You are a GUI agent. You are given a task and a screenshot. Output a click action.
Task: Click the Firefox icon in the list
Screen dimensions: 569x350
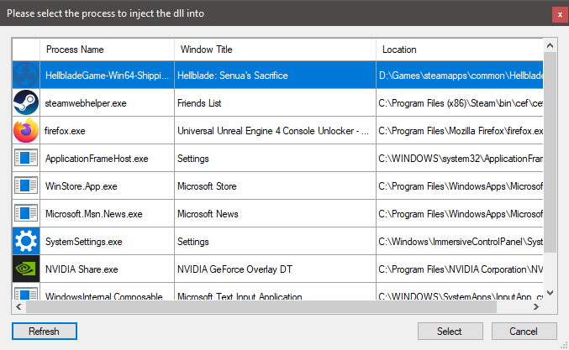tap(26, 131)
